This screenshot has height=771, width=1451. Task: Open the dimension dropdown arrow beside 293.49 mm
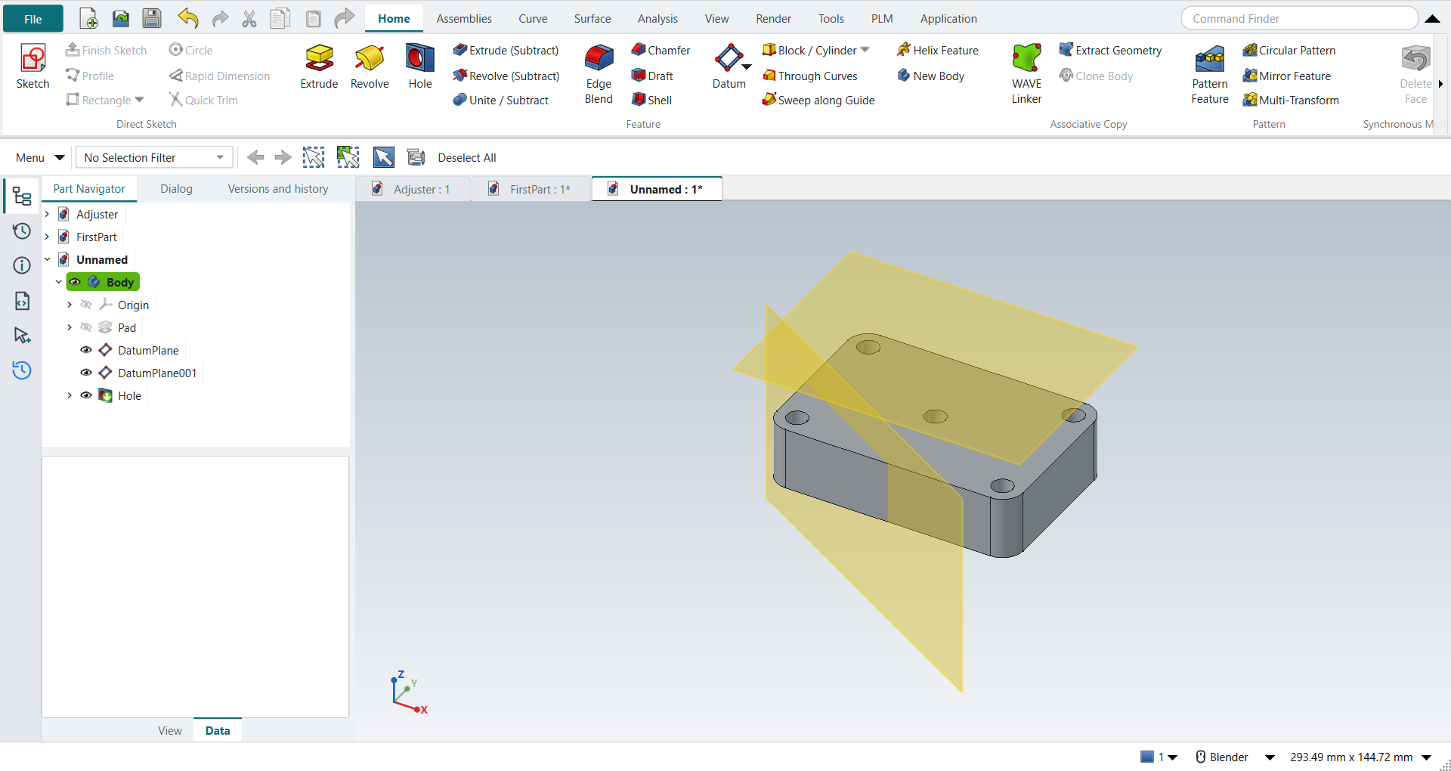pos(1427,757)
